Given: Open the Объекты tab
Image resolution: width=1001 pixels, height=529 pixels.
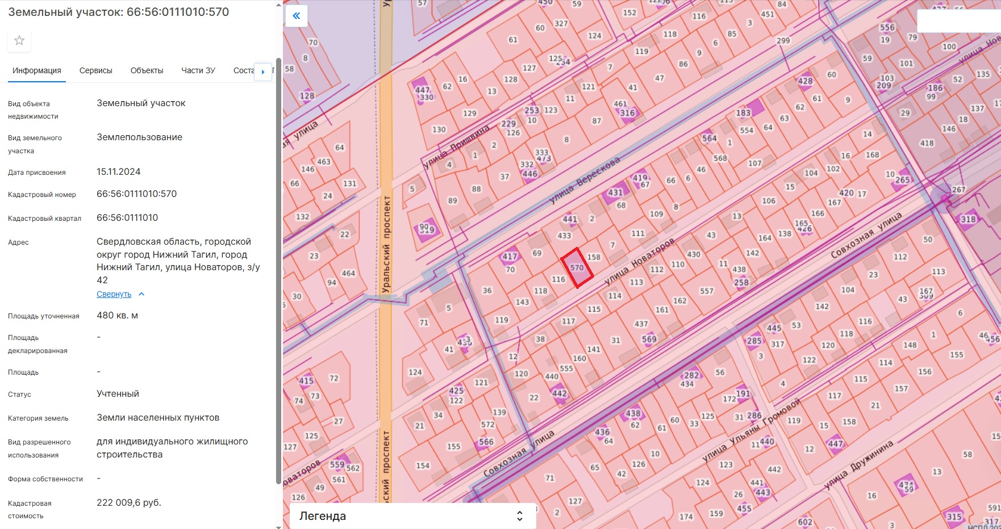Looking at the screenshot, I should 147,70.
